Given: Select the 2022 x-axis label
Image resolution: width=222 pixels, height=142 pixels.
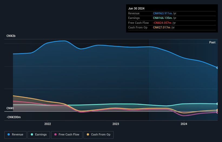Looking at the screenshot, I should tap(48, 124).
